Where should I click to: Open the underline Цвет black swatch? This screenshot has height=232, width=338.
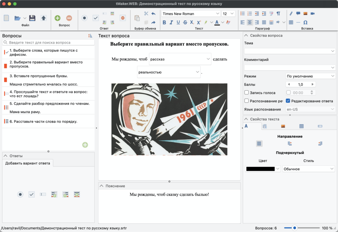[262, 169]
